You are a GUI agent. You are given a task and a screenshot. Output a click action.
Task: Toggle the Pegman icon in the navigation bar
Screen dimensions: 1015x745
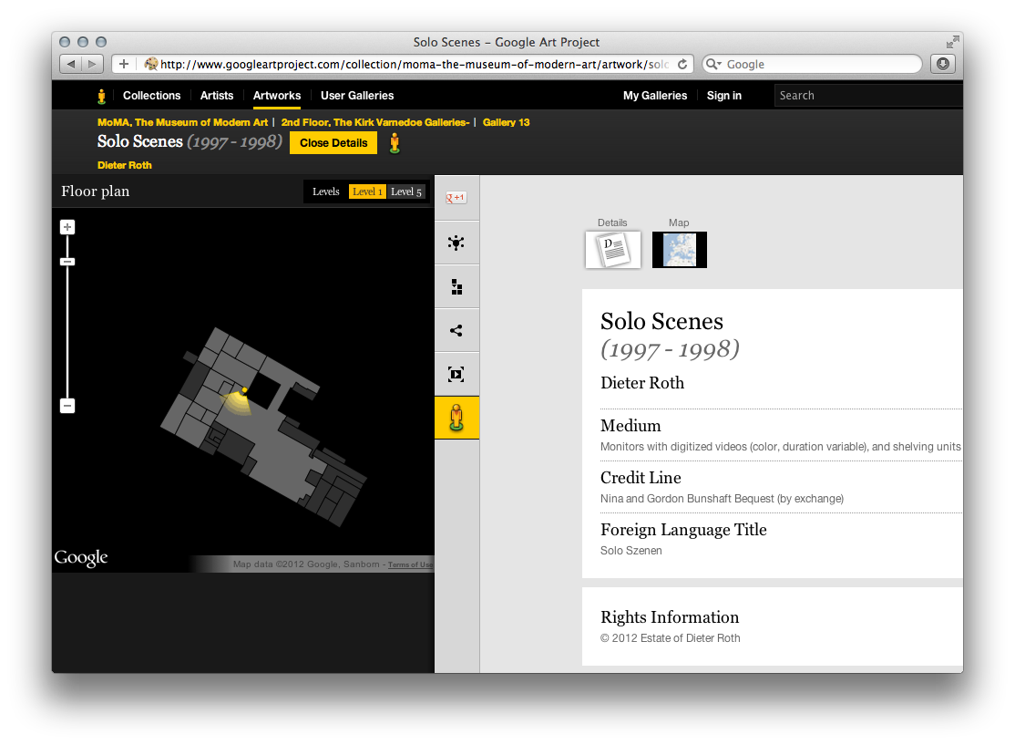101,95
